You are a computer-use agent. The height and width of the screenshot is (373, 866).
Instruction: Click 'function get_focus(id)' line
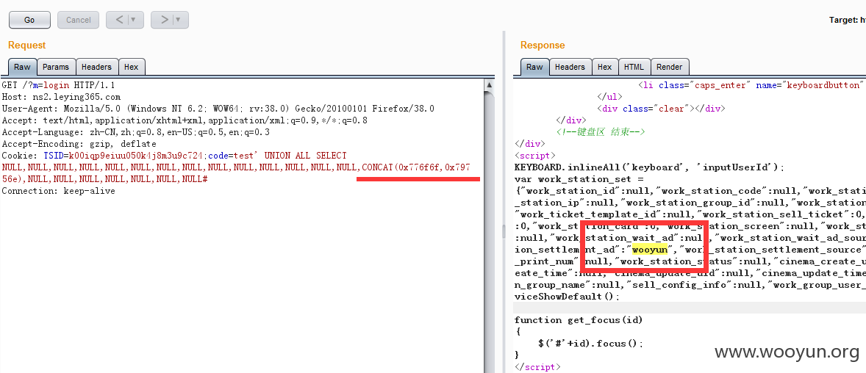click(x=579, y=320)
